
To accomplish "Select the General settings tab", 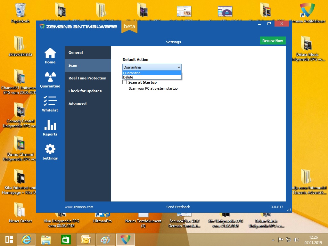I will click(88, 53).
